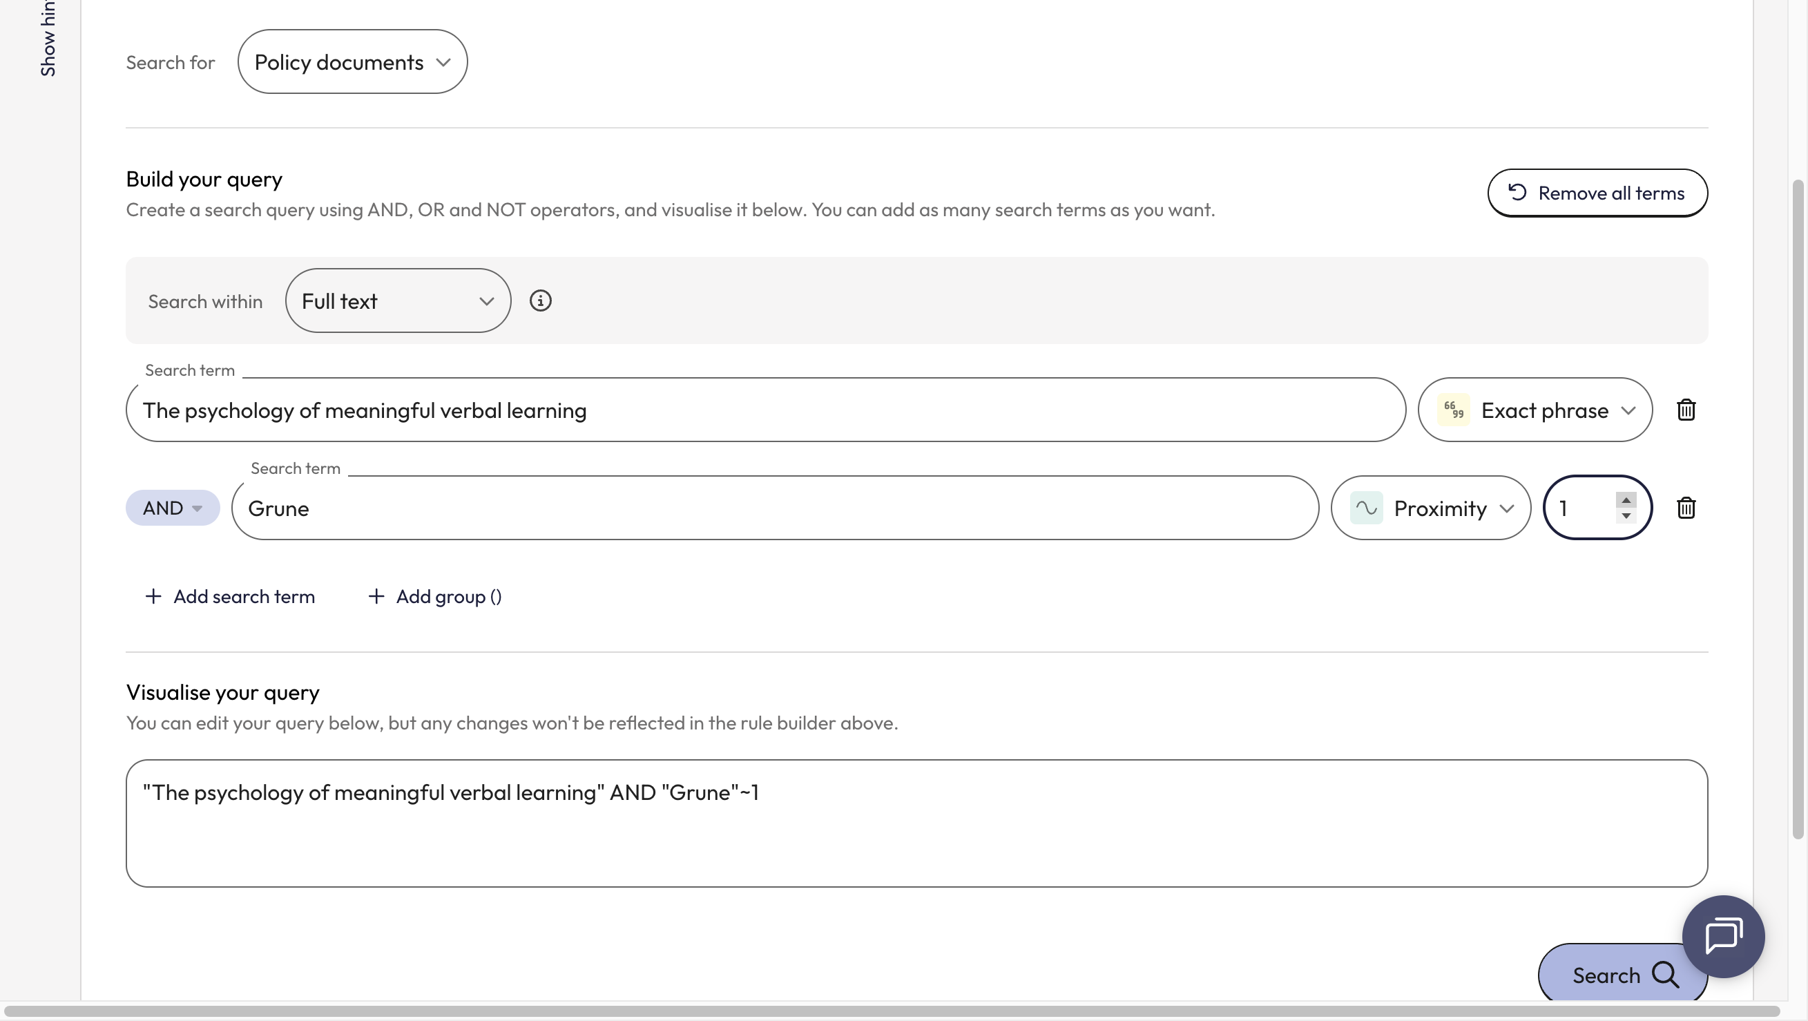Click the Grune search term field

click(x=775, y=508)
